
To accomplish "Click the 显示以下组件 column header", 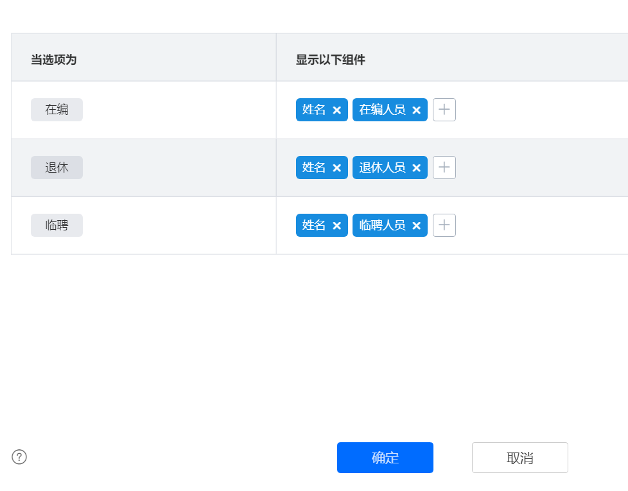I will tap(330, 60).
